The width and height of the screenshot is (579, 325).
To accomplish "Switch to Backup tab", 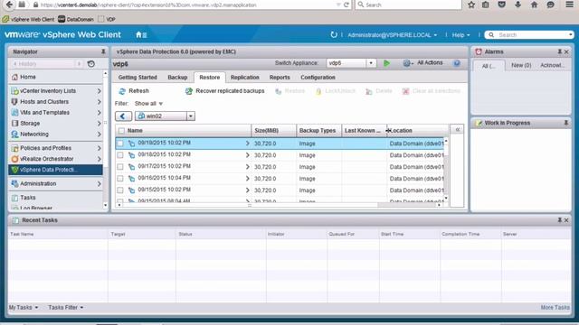I will pos(177,78).
